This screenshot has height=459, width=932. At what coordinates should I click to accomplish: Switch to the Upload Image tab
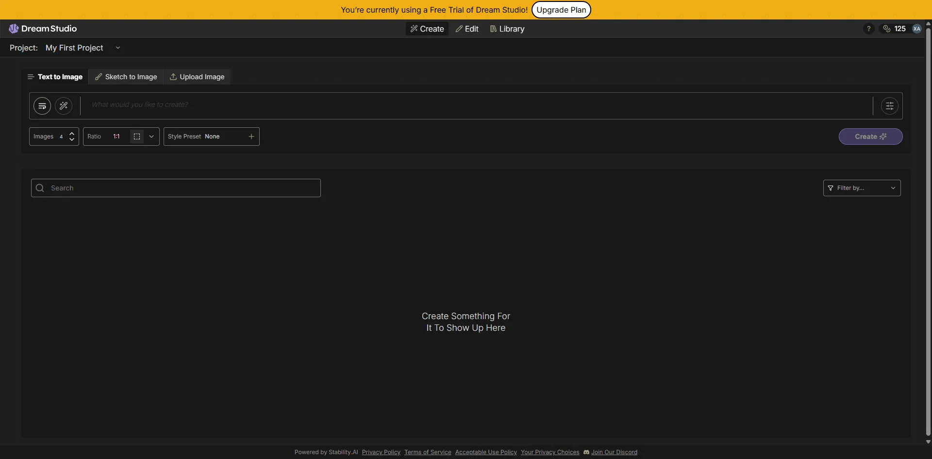197,77
